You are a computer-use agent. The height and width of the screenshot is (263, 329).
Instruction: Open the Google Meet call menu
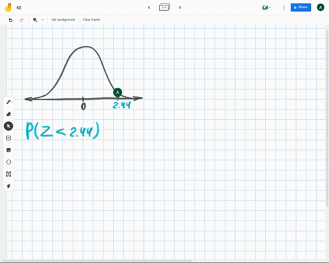266,8
